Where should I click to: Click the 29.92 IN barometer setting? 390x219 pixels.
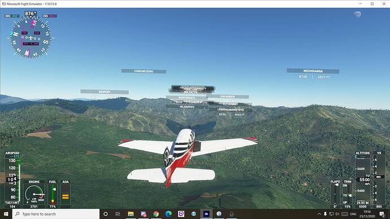pyautogui.click(x=363, y=203)
